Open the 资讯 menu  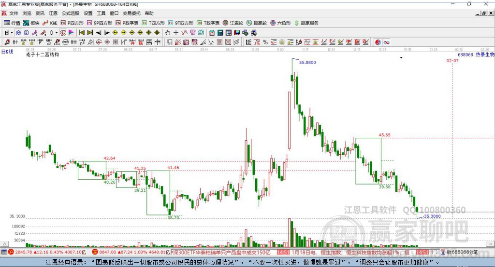[40, 13]
